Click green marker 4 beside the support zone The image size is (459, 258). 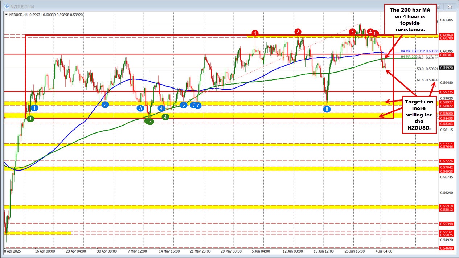(x=165, y=117)
